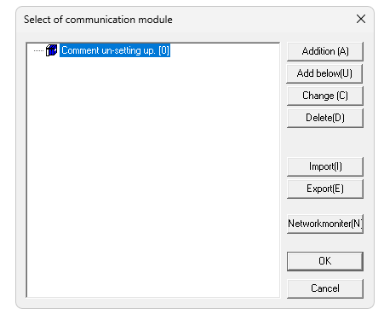Click the Addition (A) button
The image size is (384, 320).
click(325, 51)
